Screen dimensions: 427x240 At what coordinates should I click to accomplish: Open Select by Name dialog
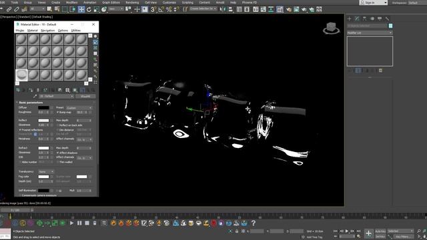[x=57, y=9]
